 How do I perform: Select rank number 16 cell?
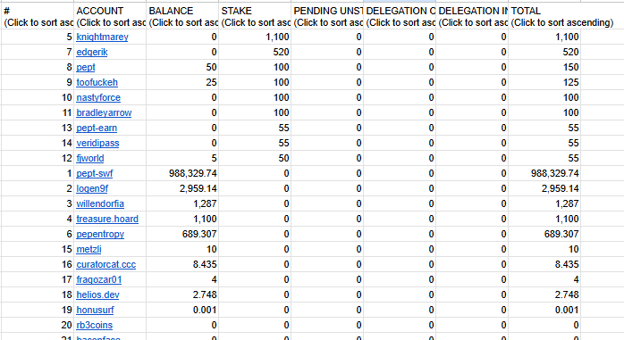(38, 264)
